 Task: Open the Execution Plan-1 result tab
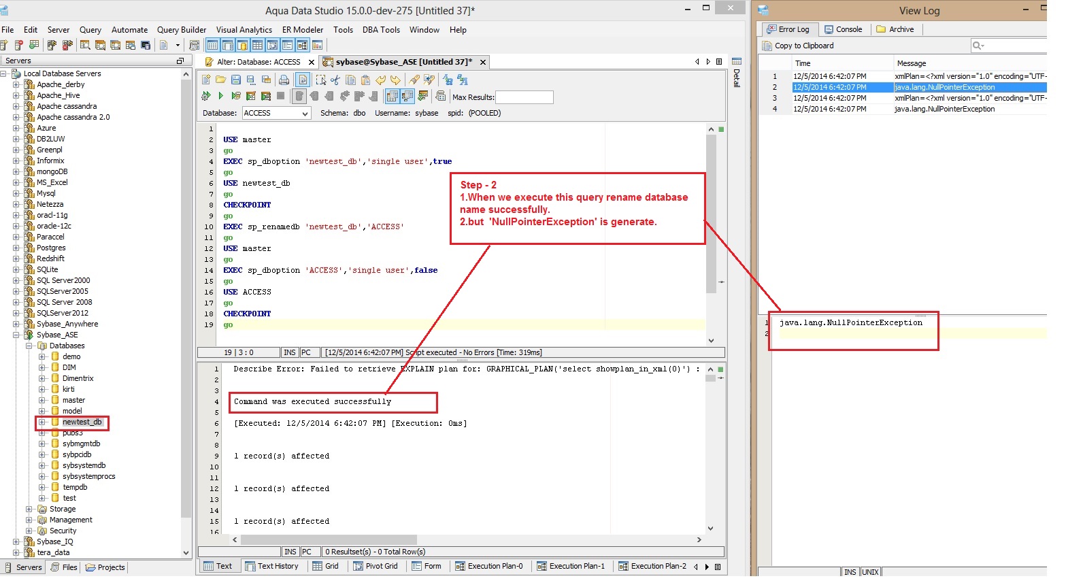coord(570,566)
